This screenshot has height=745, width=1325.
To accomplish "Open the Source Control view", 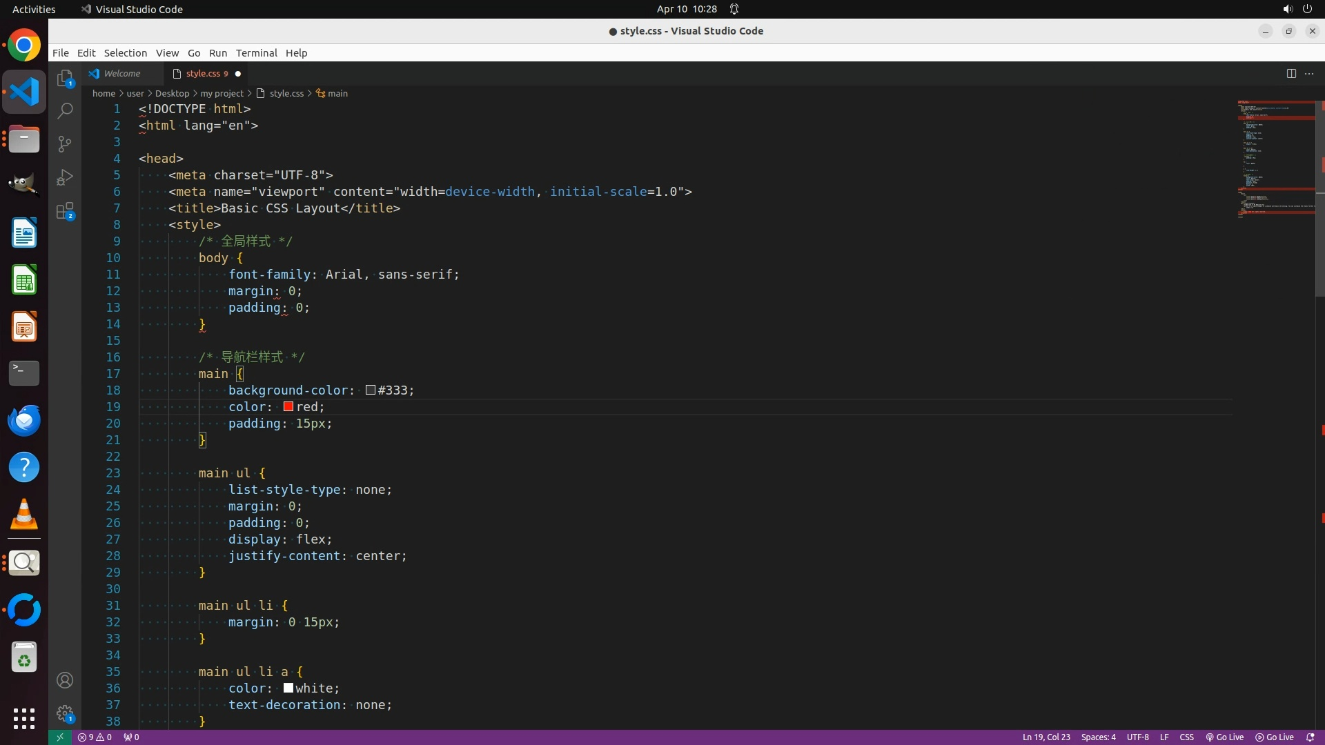I will pyautogui.click(x=65, y=143).
